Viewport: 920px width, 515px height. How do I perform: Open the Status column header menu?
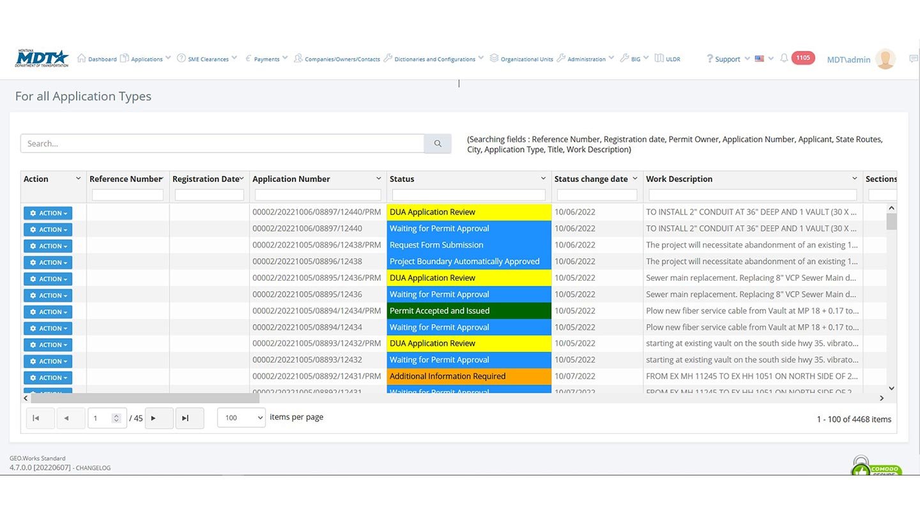coord(543,179)
